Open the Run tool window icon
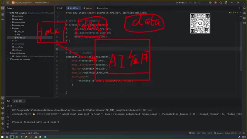247x139 pixels. (3, 98)
